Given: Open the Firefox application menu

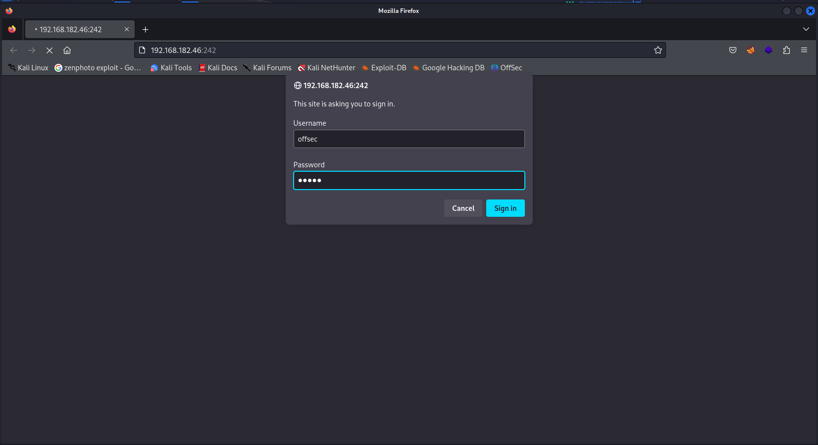Looking at the screenshot, I should [804, 50].
